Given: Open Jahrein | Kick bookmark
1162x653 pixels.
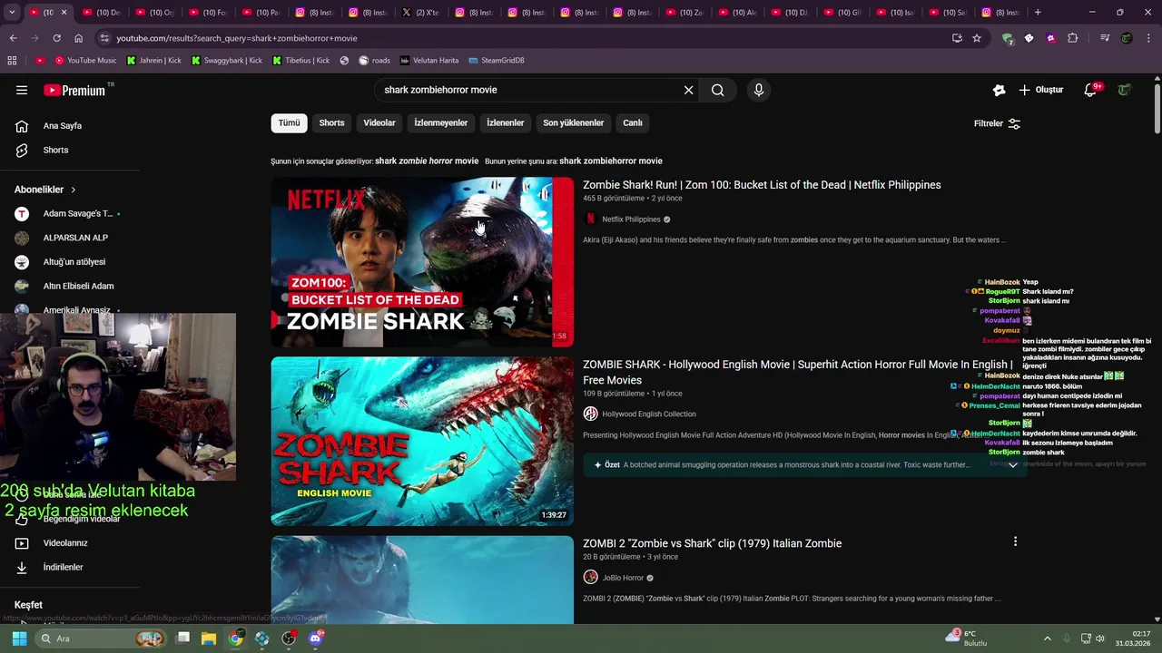Looking at the screenshot, I should click(x=153, y=61).
